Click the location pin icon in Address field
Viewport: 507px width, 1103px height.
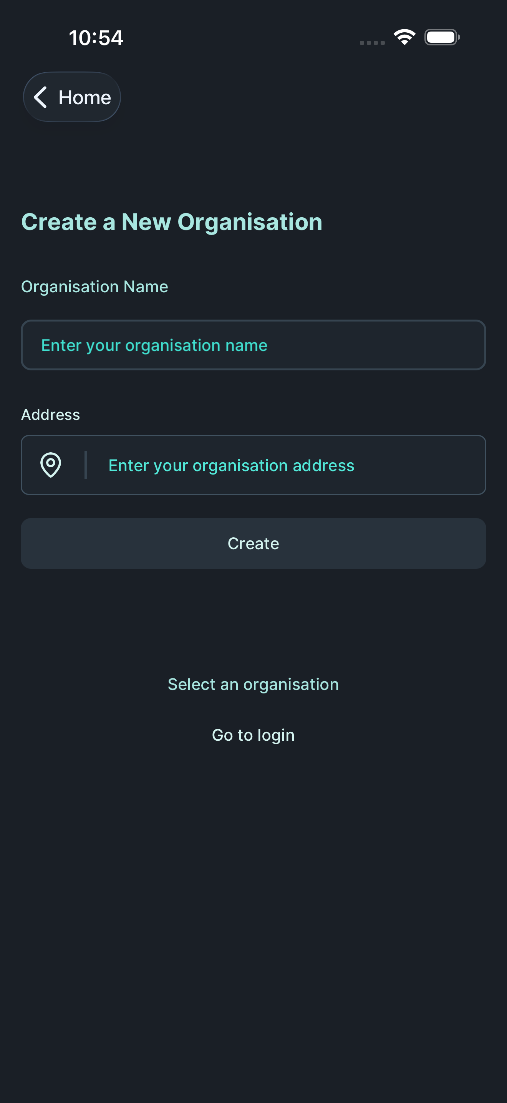(x=50, y=465)
